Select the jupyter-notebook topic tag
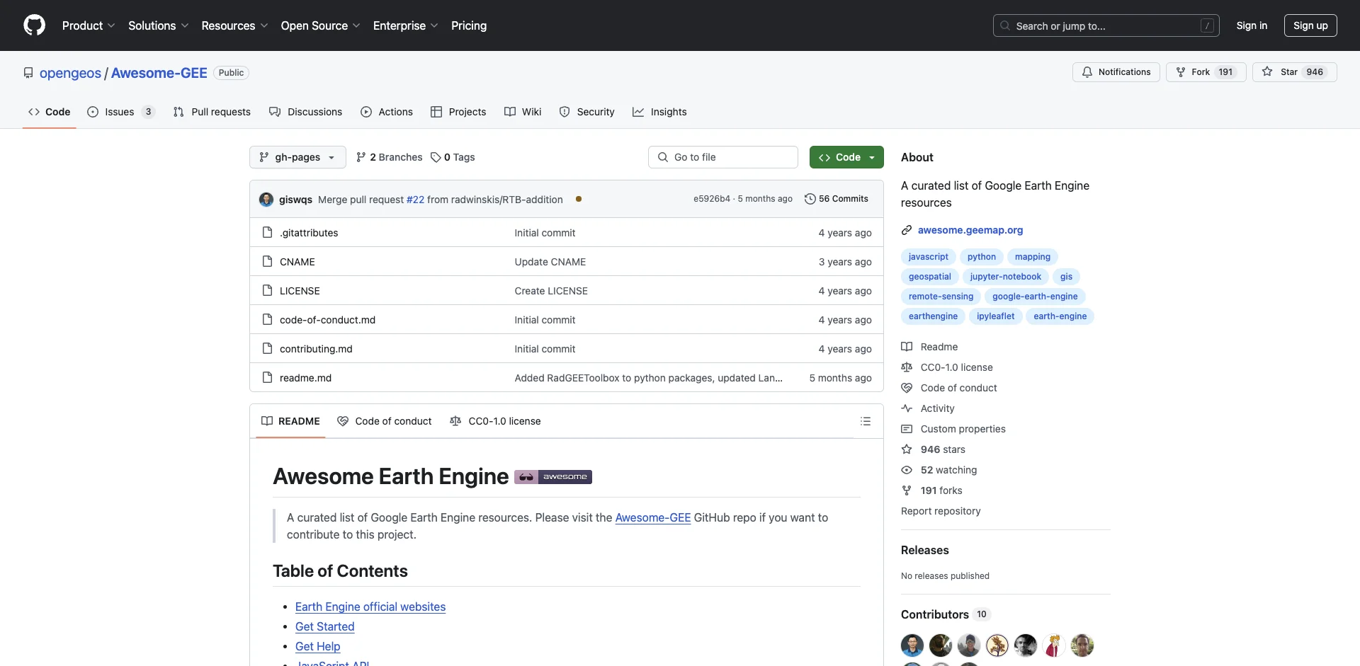 pos(1005,277)
